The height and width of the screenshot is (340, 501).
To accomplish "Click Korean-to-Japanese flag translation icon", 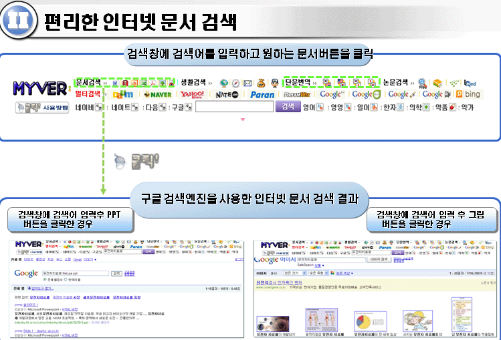I will [357, 83].
